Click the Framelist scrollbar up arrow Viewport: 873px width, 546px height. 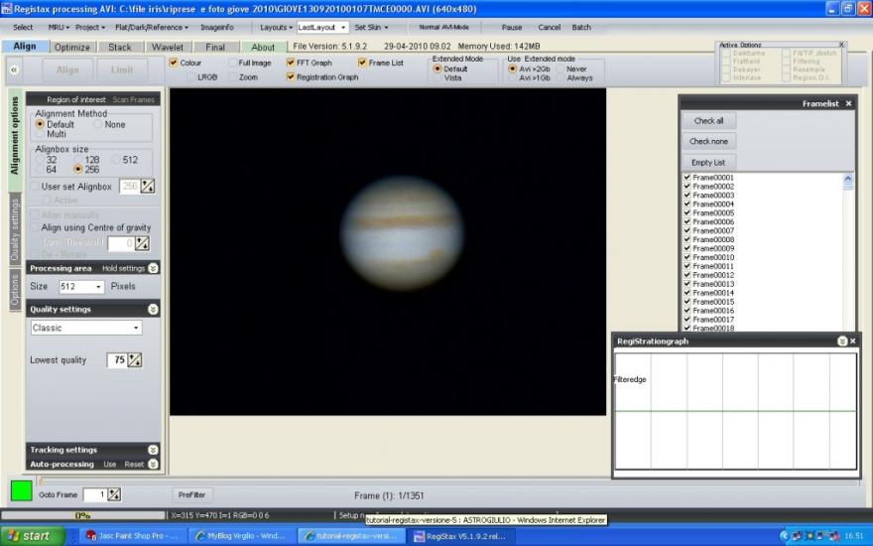[848, 179]
